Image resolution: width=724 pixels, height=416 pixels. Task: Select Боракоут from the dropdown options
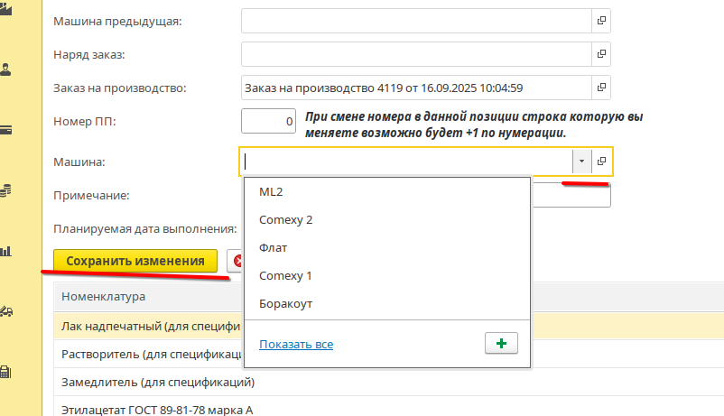coord(285,304)
